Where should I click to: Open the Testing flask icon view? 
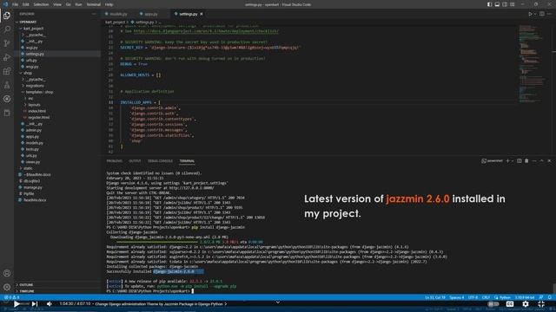click(7, 85)
